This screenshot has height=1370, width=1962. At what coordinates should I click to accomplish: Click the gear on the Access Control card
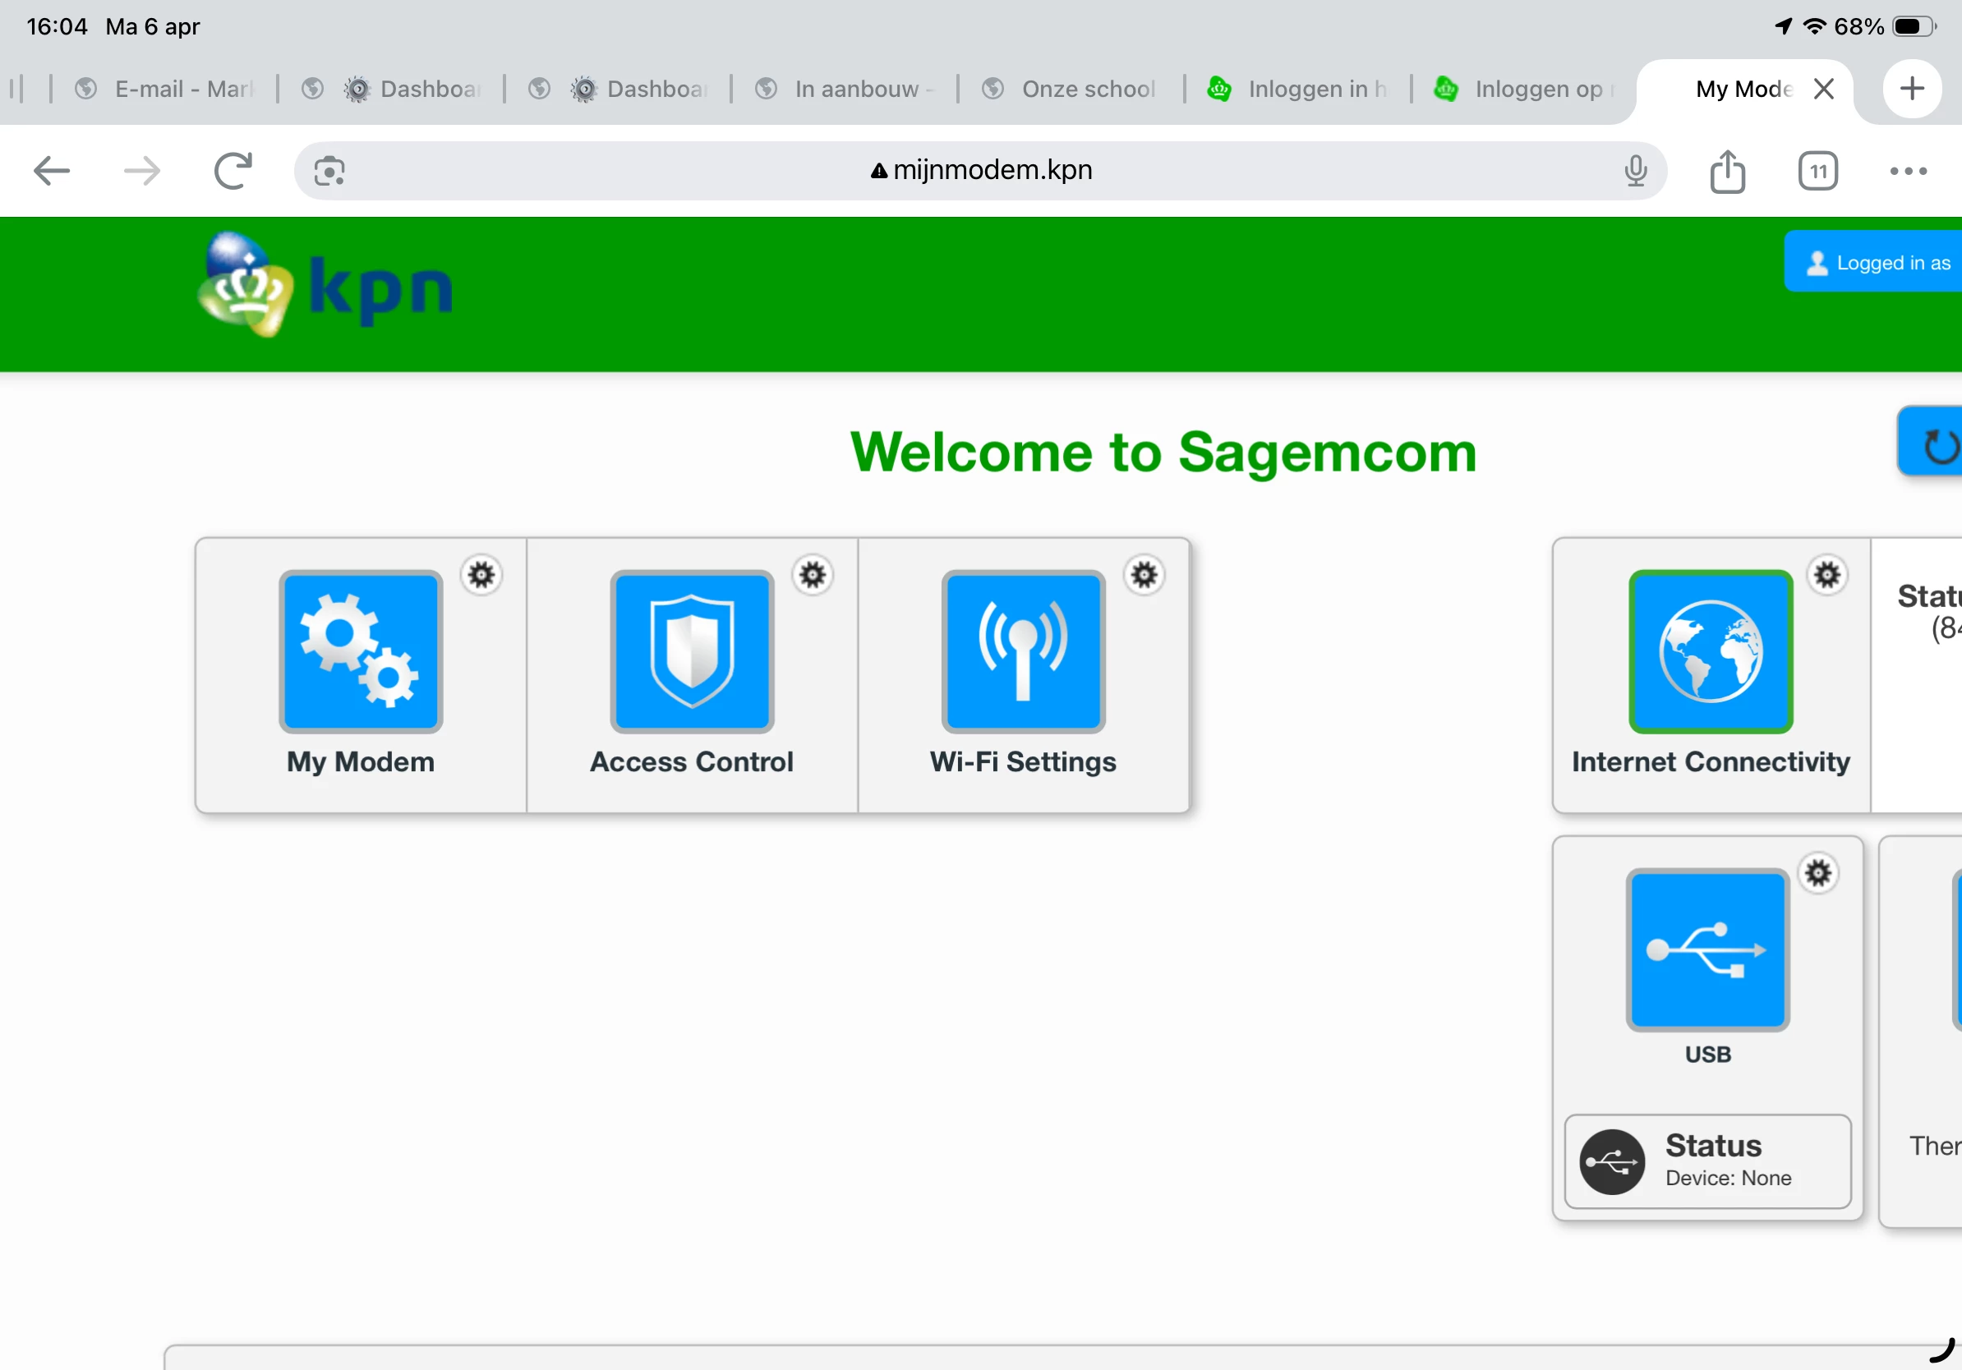(x=813, y=575)
